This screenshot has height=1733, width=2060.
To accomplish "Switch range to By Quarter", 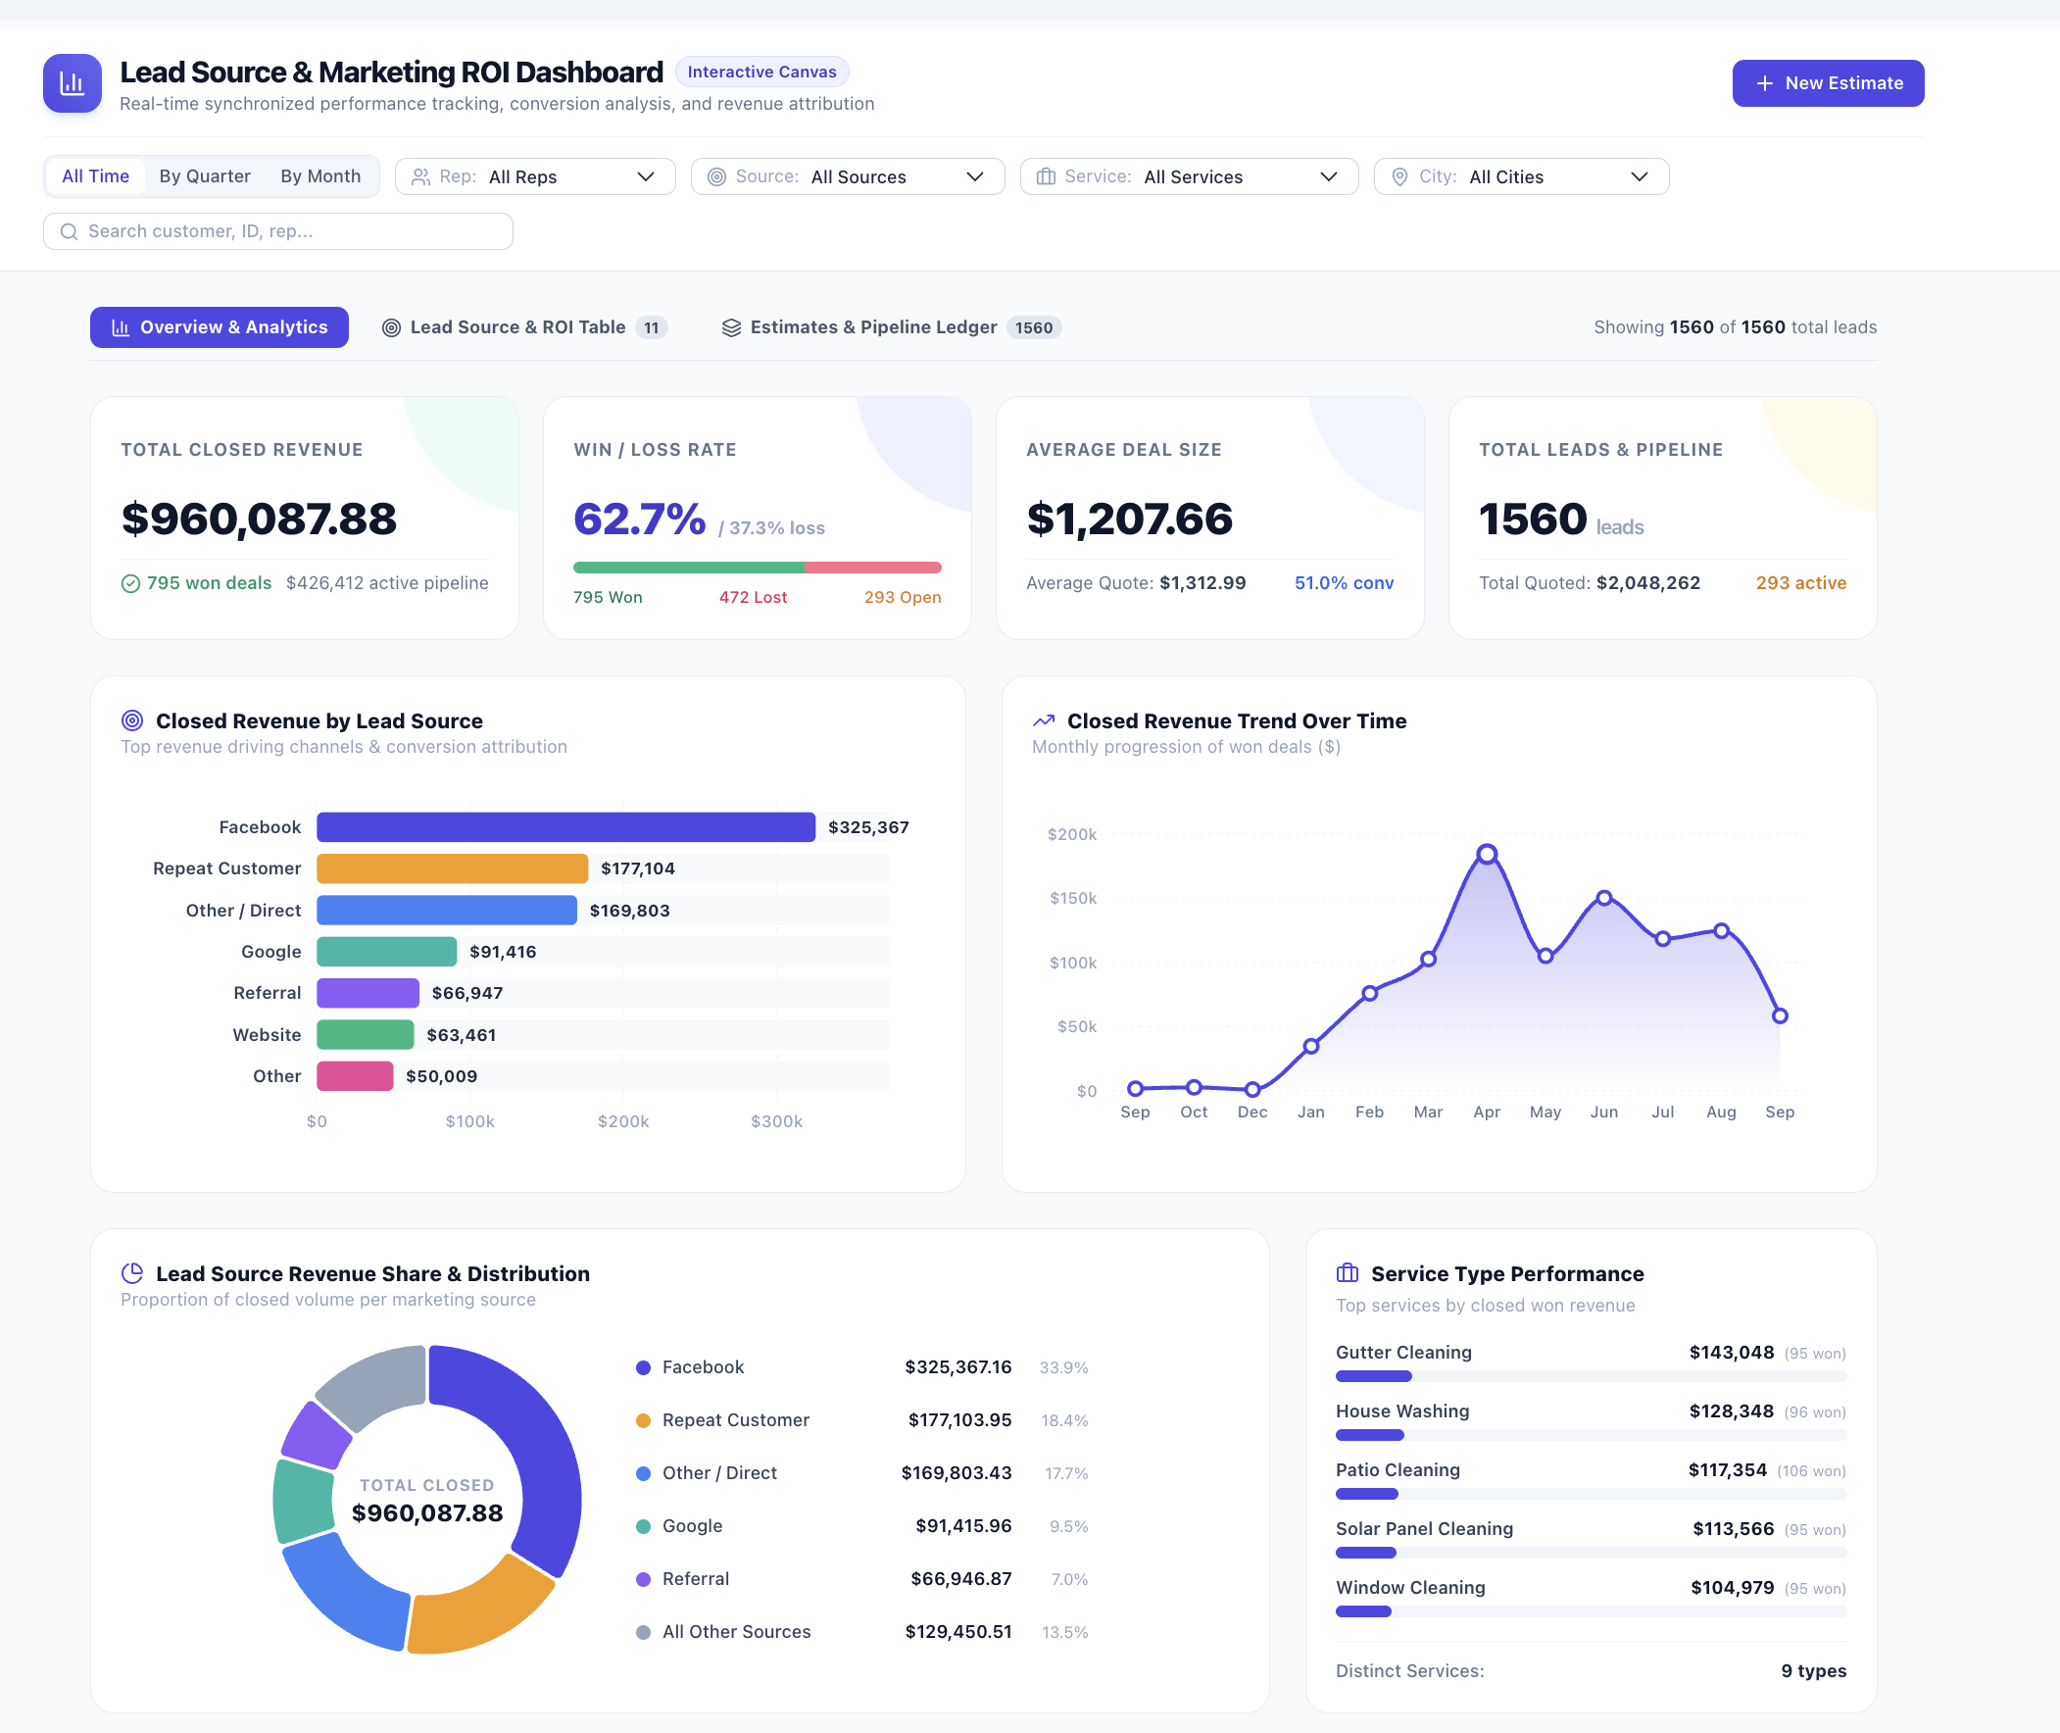I will (x=205, y=176).
